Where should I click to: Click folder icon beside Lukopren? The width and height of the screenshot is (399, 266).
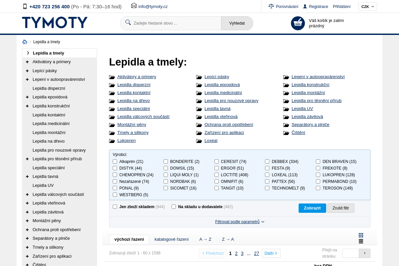click(112, 141)
